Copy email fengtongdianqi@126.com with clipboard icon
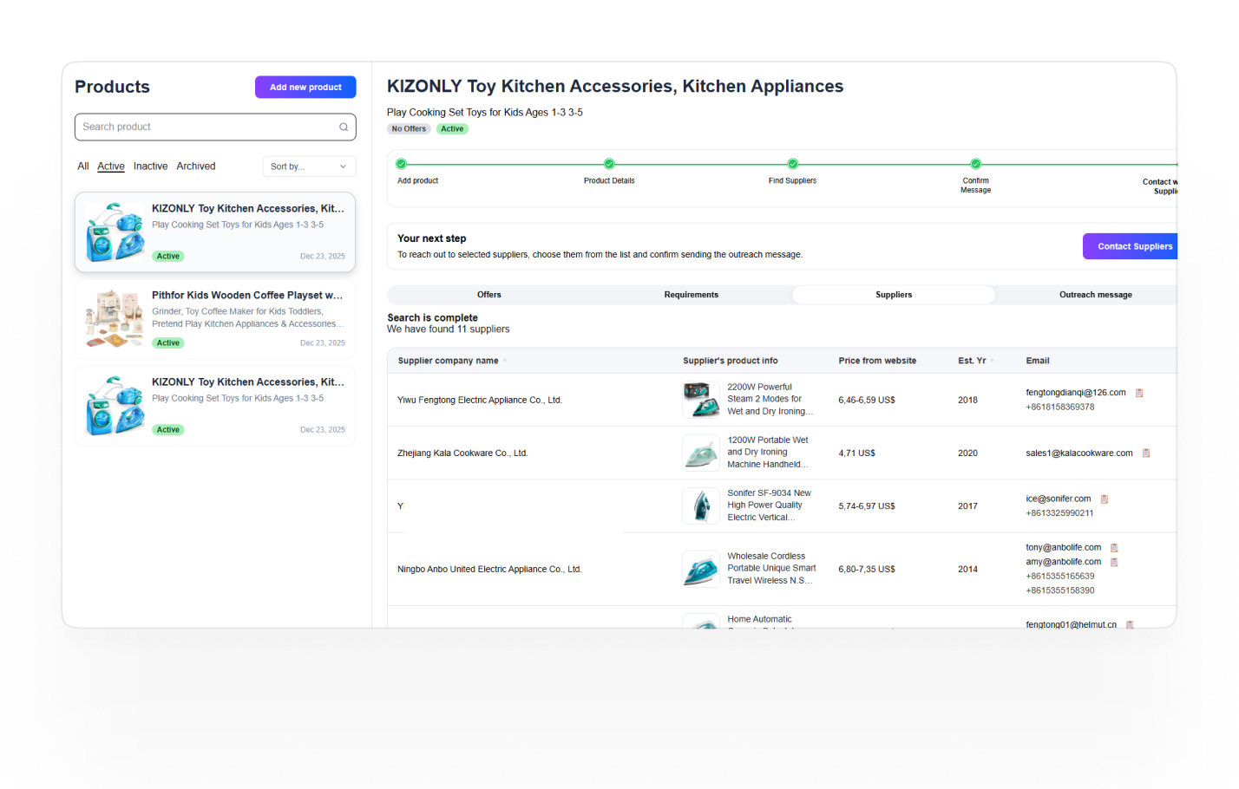The image size is (1239, 789). (1139, 393)
